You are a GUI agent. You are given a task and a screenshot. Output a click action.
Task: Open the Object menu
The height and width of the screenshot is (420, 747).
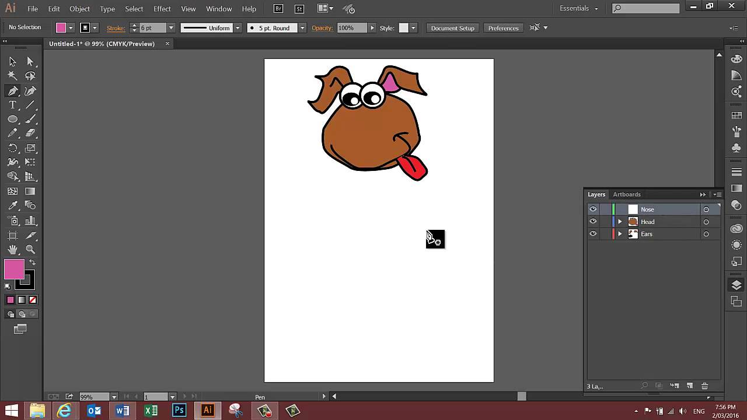click(x=79, y=9)
